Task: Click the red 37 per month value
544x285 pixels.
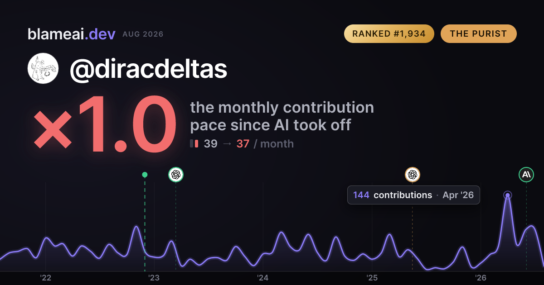Action: point(243,144)
